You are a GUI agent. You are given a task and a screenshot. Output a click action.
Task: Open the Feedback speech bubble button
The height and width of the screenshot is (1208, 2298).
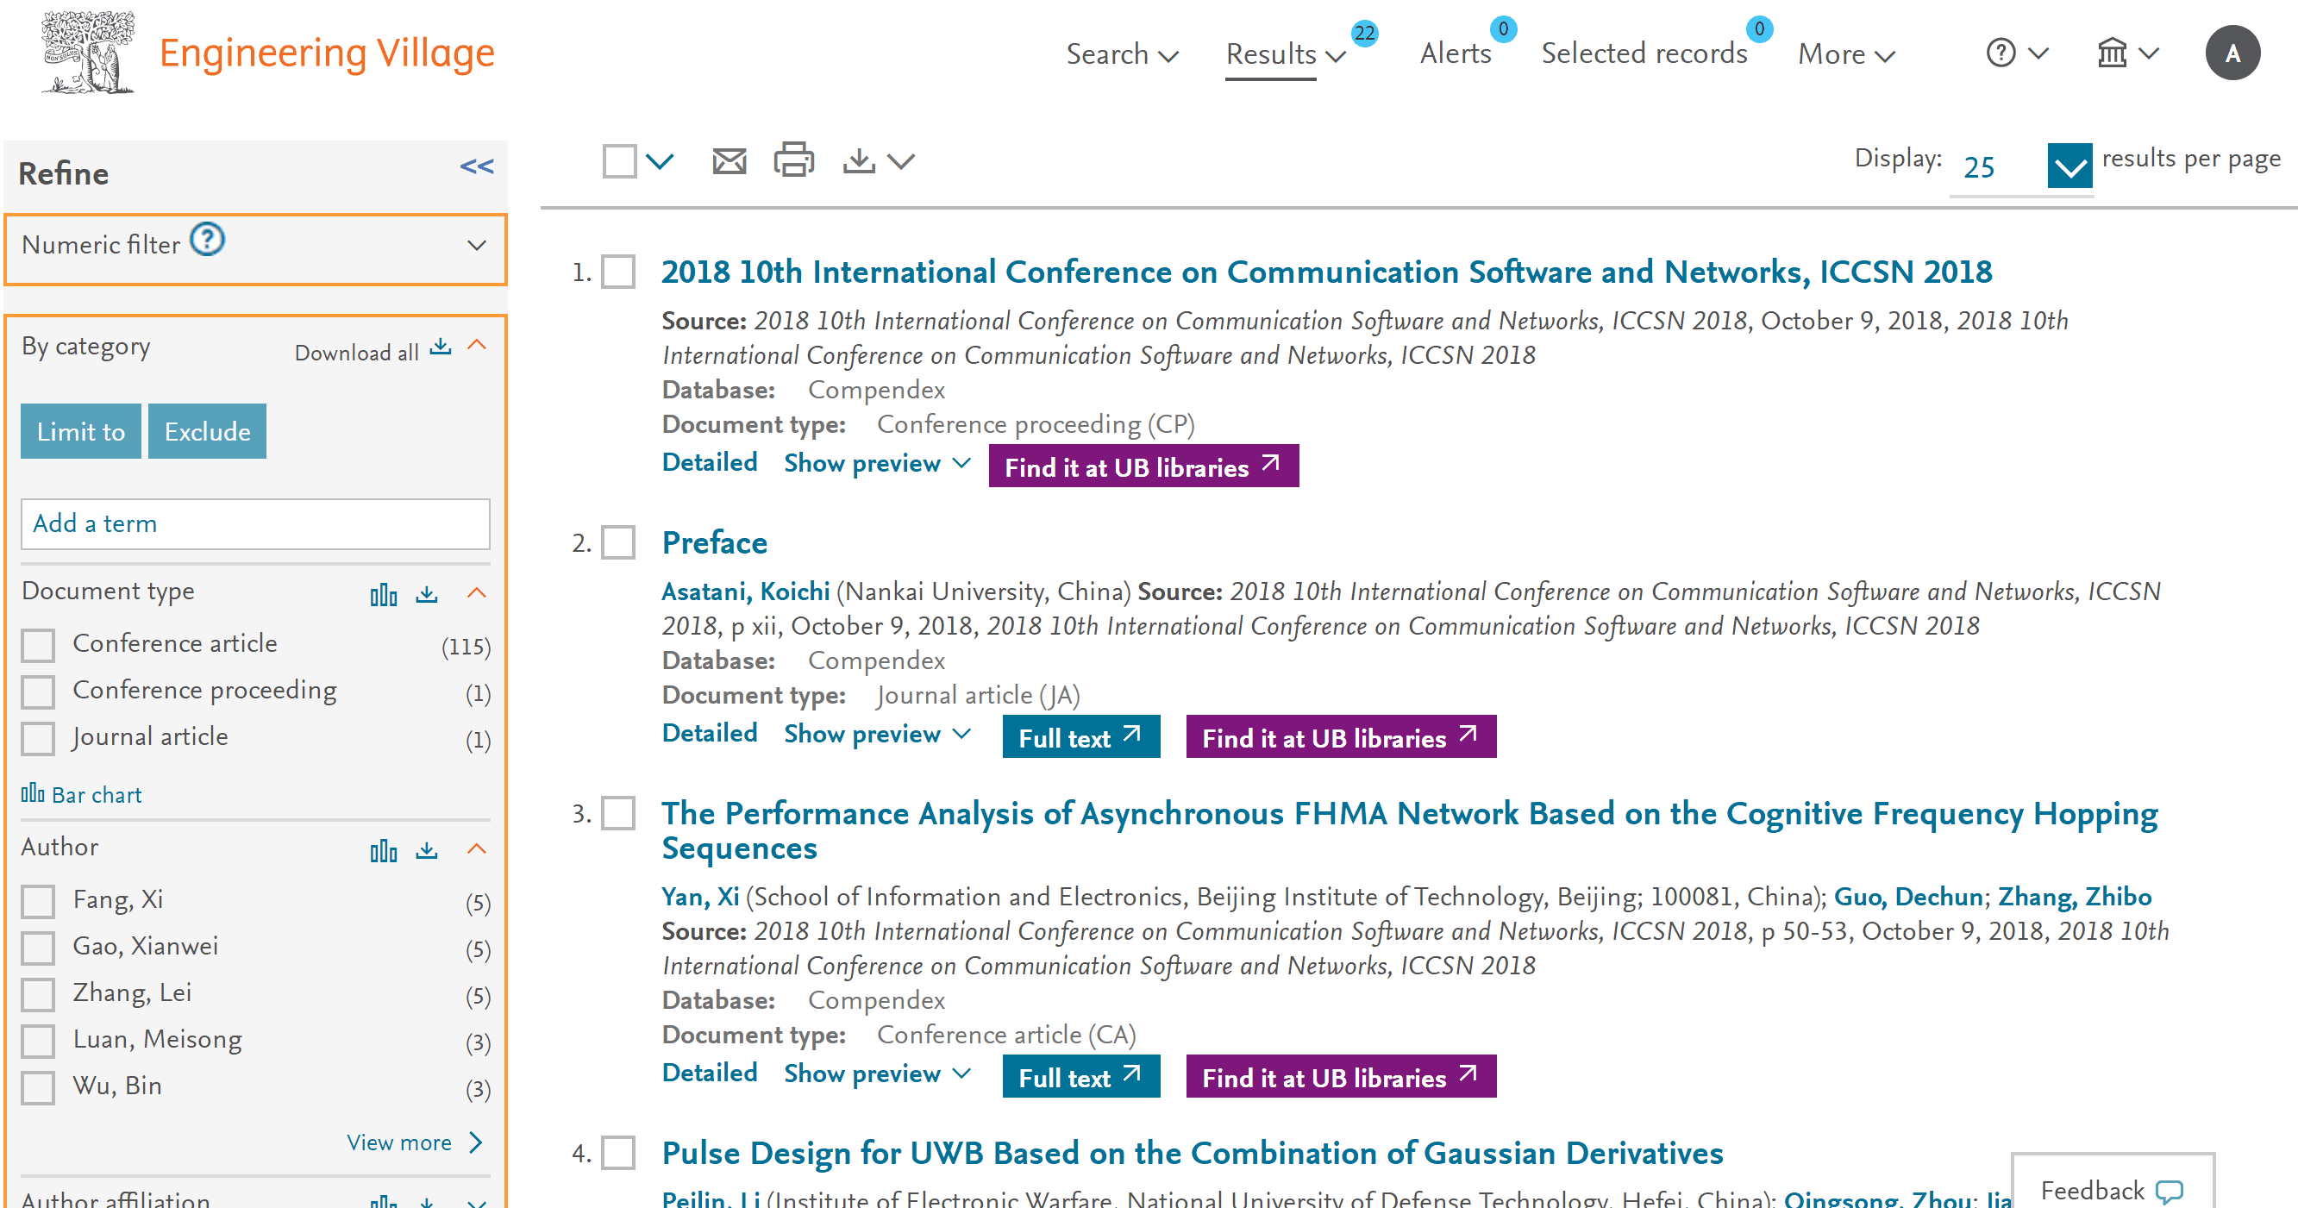tap(2112, 1189)
